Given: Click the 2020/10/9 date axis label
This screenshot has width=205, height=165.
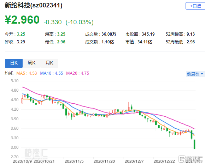Looking at the screenshot, I should click(x=22, y=161).
